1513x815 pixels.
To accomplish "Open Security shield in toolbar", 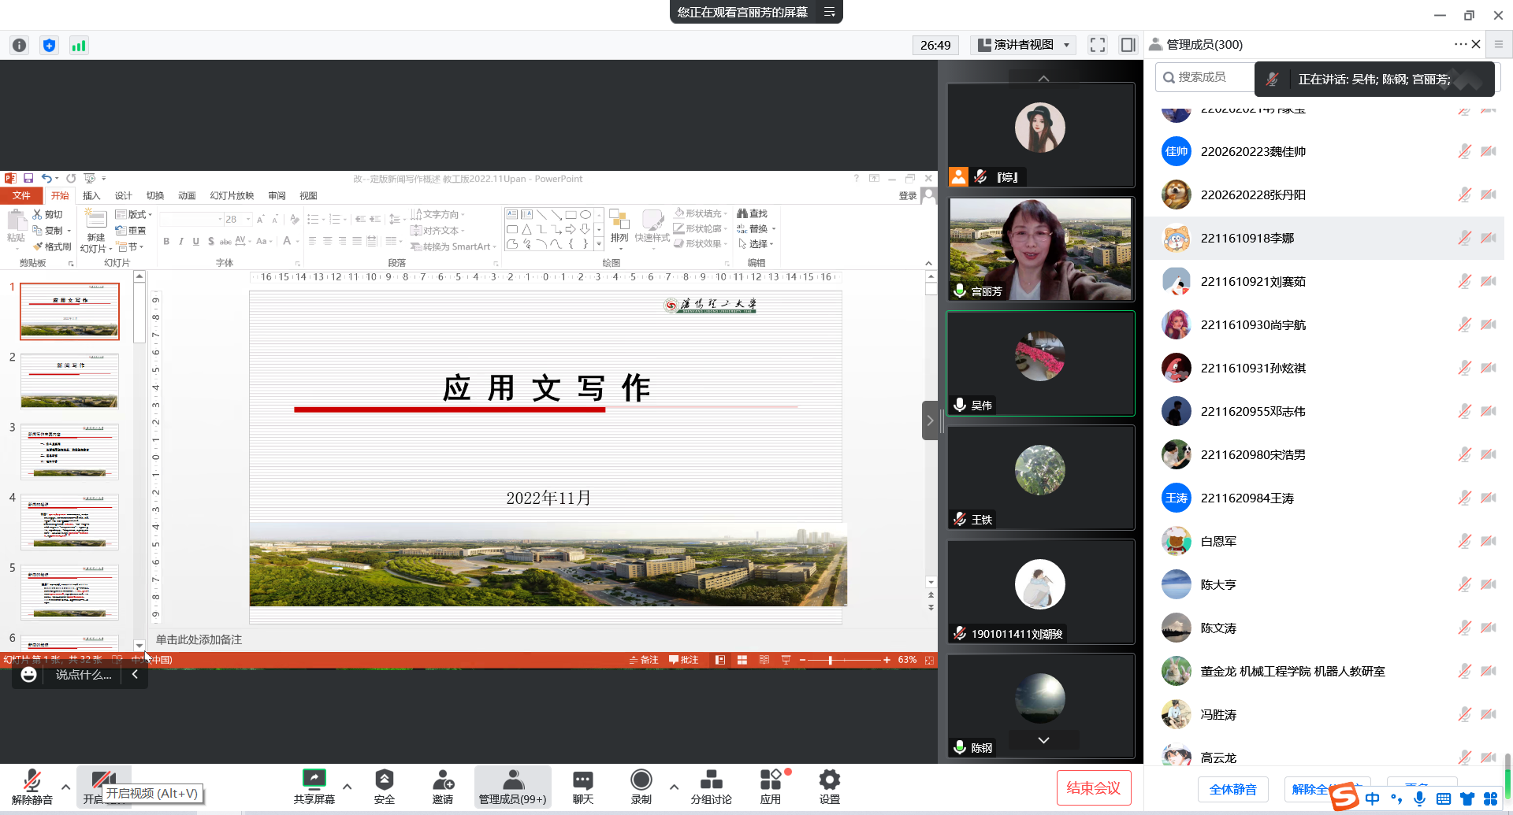I will (385, 787).
